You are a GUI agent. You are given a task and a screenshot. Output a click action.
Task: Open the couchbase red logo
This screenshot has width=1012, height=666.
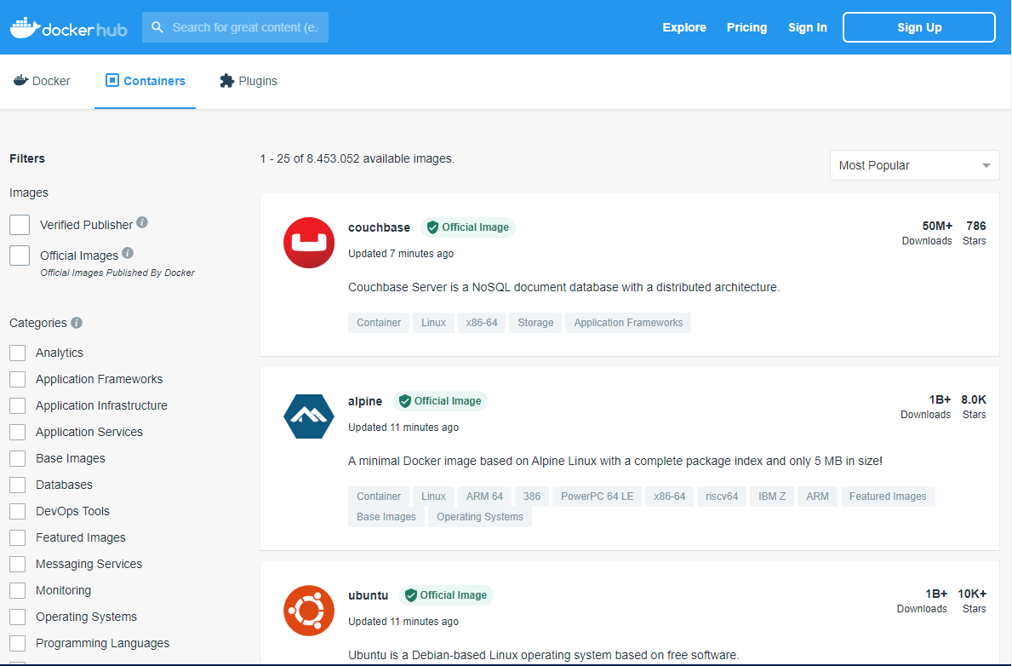click(x=308, y=242)
